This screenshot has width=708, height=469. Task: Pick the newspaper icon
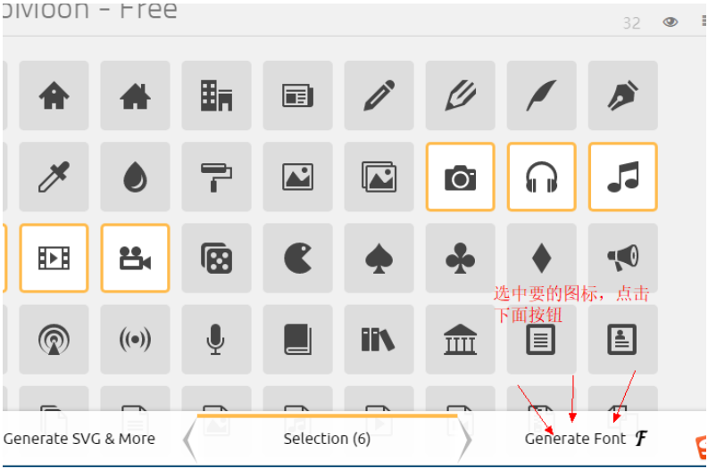click(x=297, y=95)
